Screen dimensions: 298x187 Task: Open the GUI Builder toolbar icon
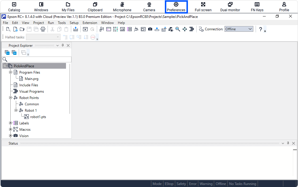pyautogui.click(x=143, y=29)
